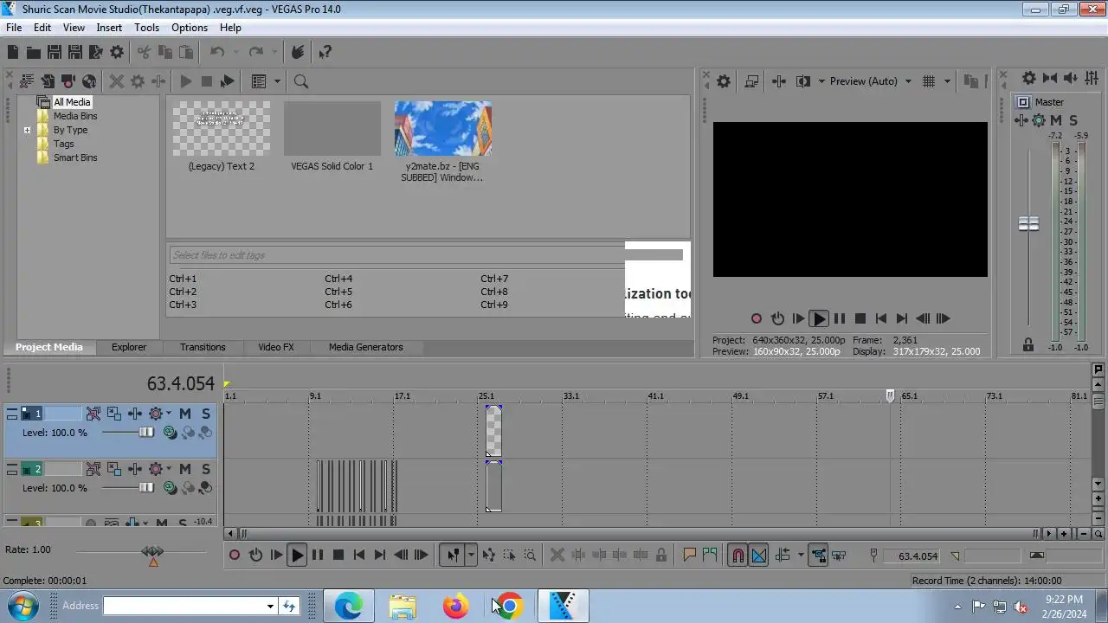This screenshot has width=1108, height=623.
Task: Switch to the Transitions tab
Action: click(203, 347)
